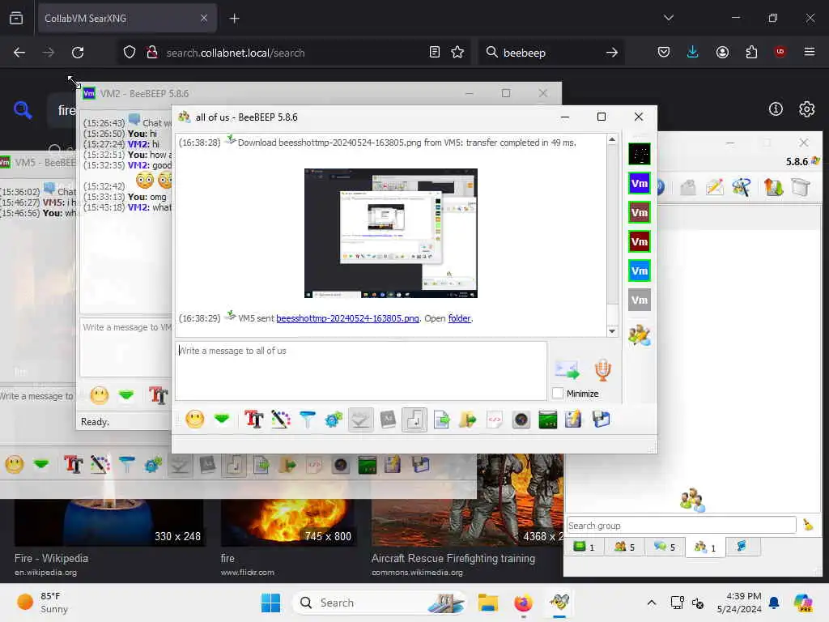Image resolution: width=829 pixels, height=622 pixels.
Task: Select gray offline Vm member avatar
Action: point(640,300)
